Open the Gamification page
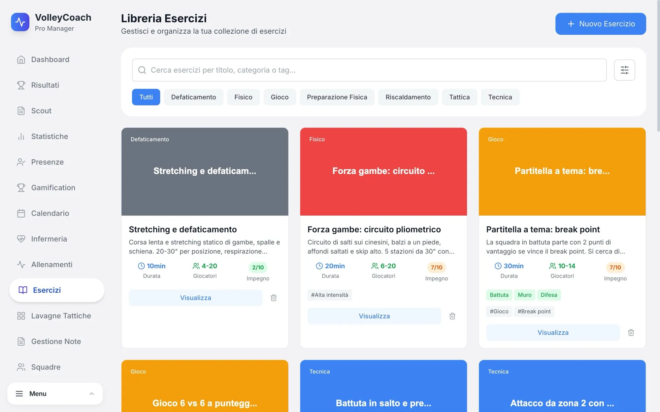The image size is (660, 412). (x=57, y=188)
